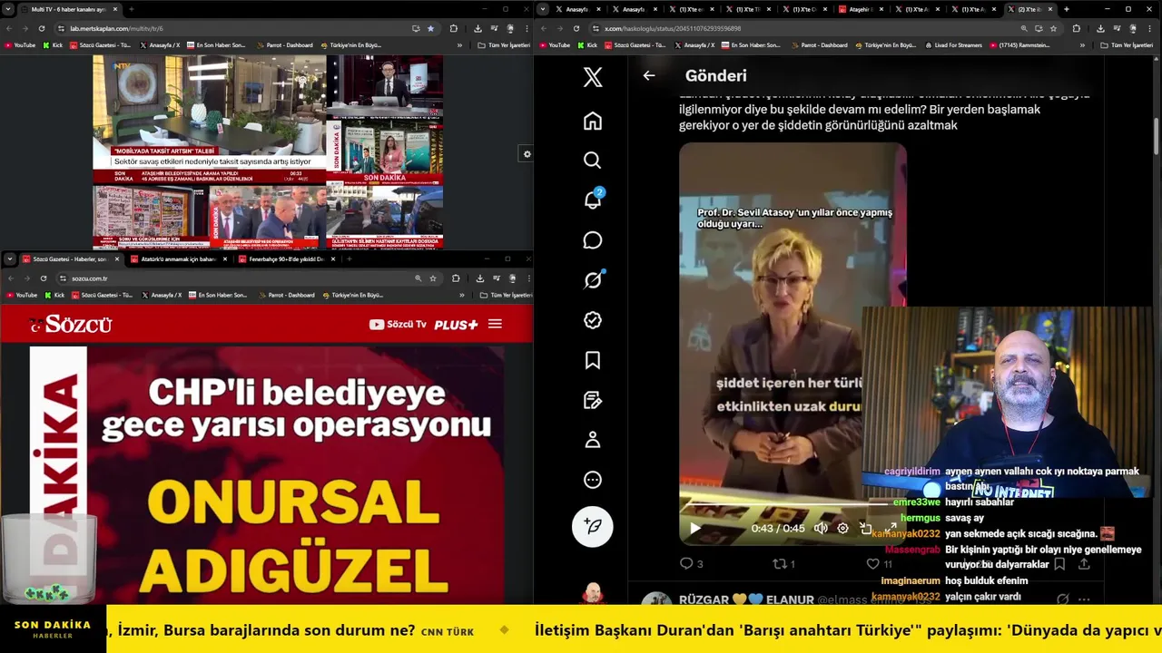Image resolution: width=1162 pixels, height=653 pixels.
Task: Open the More circle icon in X sidebar
Action: pos(593,480)
